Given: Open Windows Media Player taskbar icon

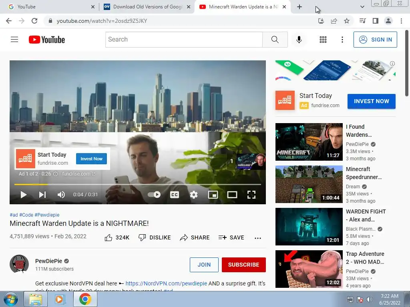Looking at the screenshot, I should click(60, 299).
